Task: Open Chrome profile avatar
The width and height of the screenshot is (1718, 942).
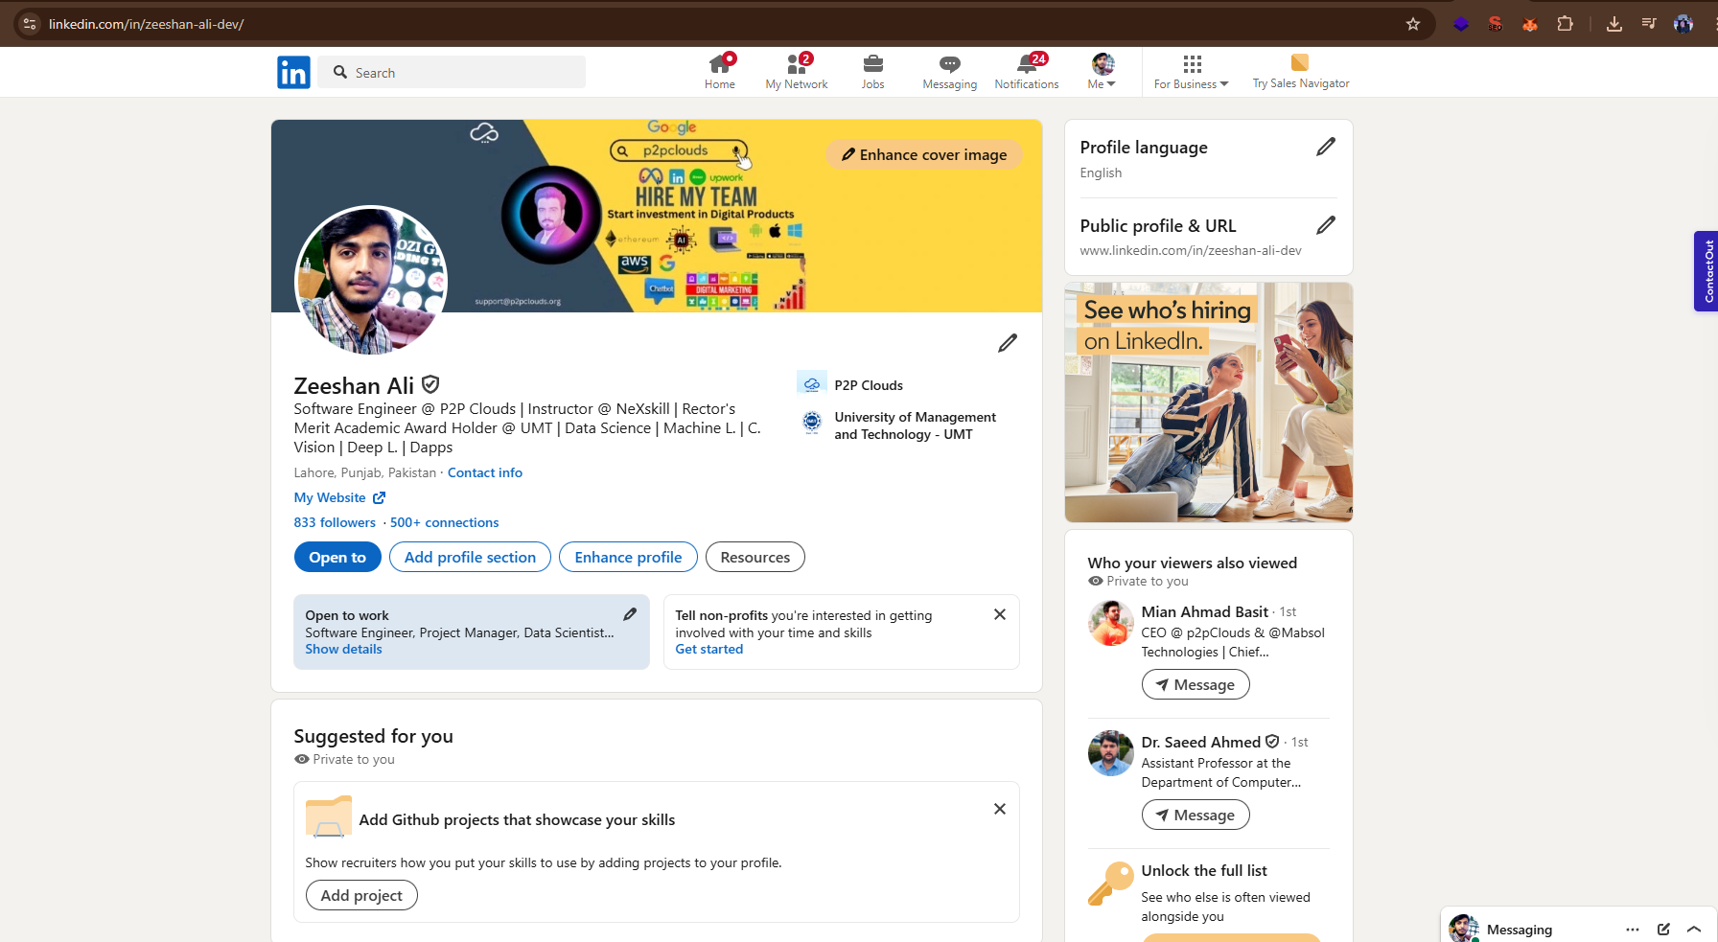Action: pos(1683,24)
